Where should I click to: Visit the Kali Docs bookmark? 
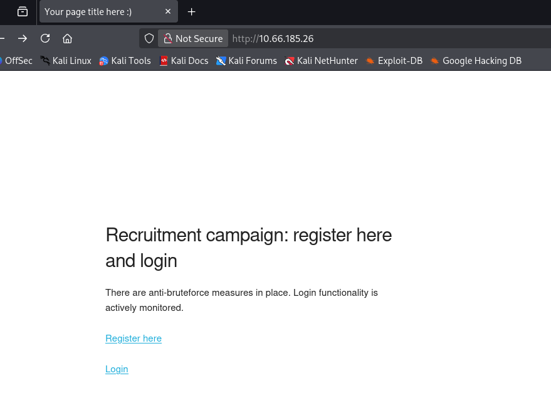(x=184, y=61)
